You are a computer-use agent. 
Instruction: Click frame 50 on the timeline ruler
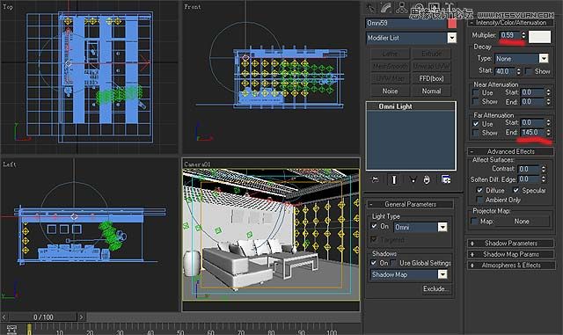click(180, 331)
